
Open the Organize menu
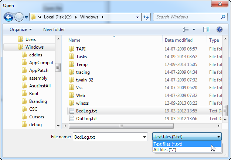[21, 29]
